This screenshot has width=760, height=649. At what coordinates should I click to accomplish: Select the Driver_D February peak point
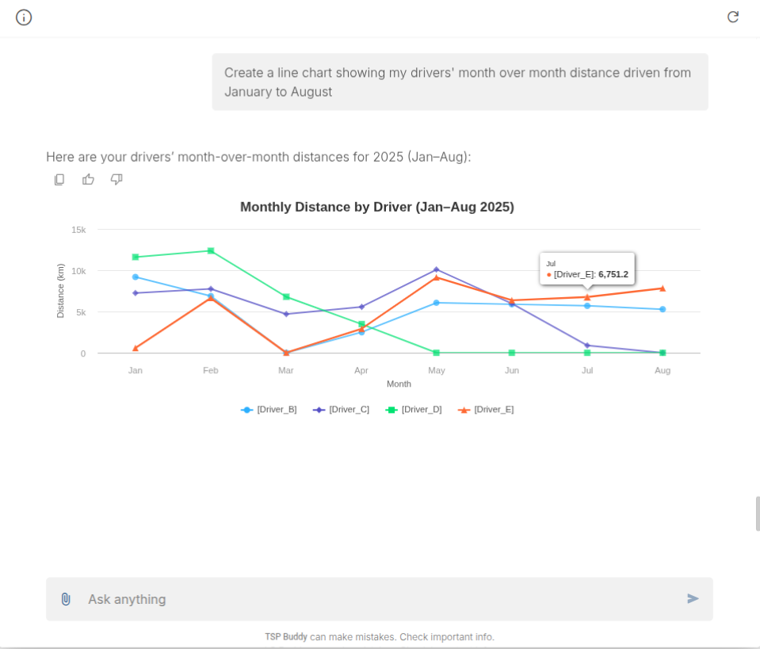tap(211, 251)
